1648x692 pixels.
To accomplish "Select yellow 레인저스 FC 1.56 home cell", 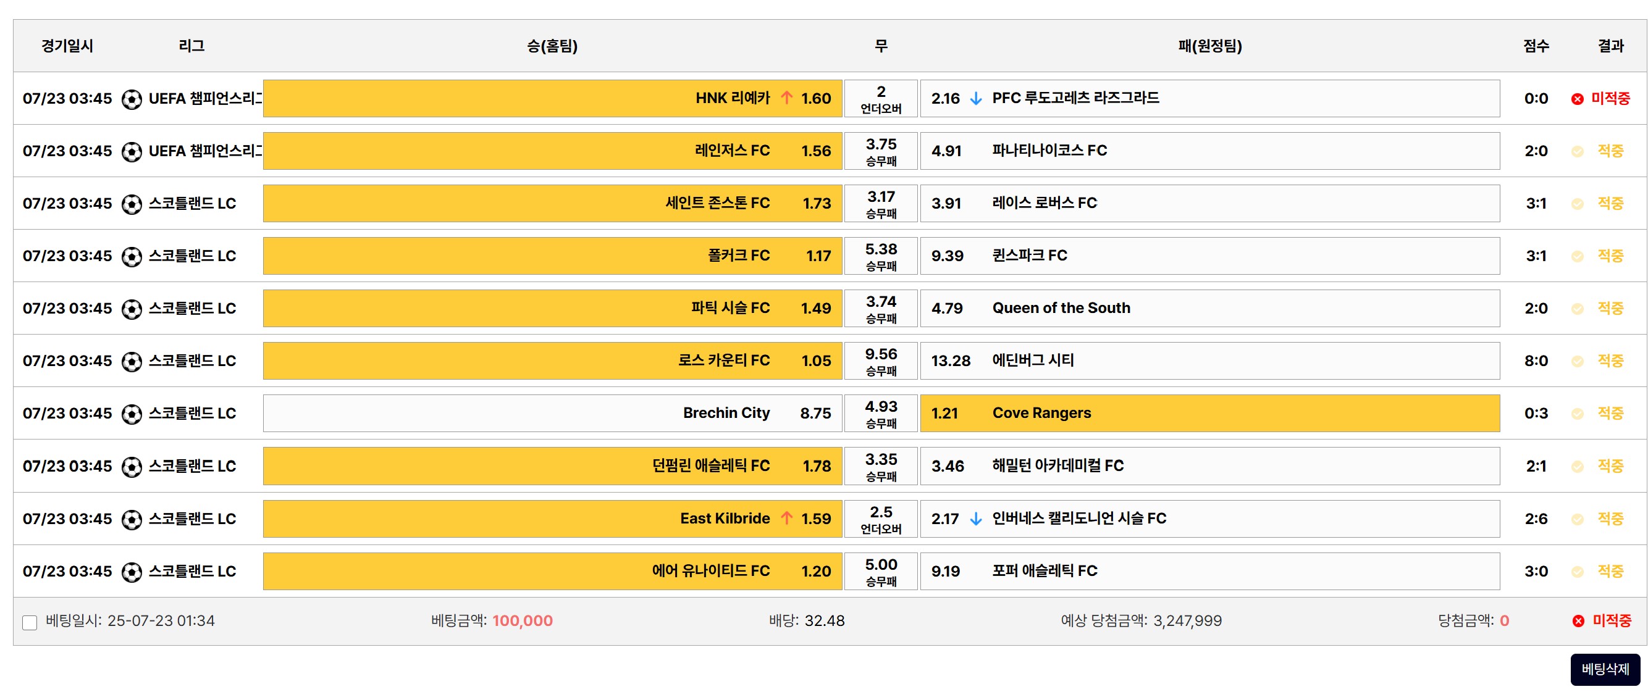I will click(x=552, y=151).
